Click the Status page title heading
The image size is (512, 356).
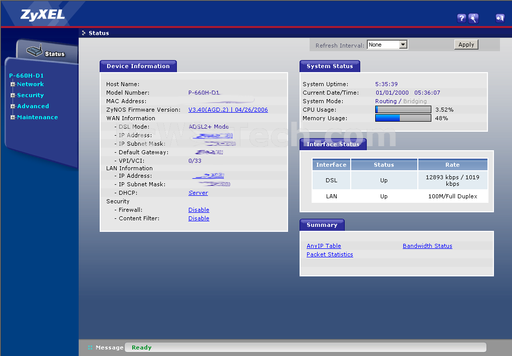coord(99,33)
